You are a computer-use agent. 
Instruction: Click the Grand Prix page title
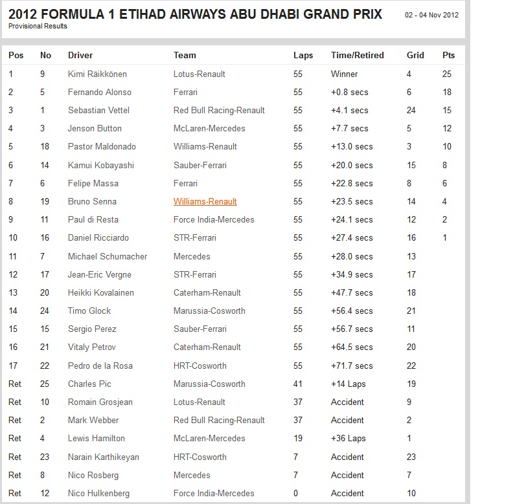(x=195, y=14)
